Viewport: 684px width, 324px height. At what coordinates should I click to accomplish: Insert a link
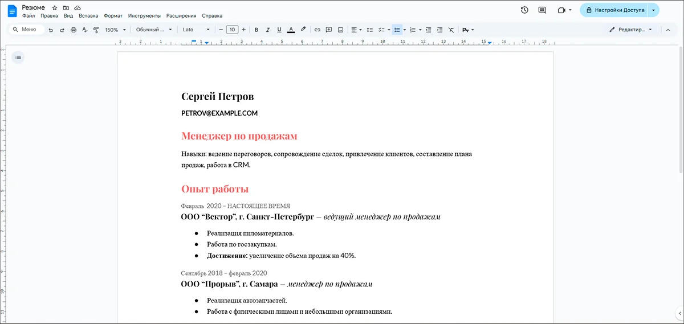[317, 30]
